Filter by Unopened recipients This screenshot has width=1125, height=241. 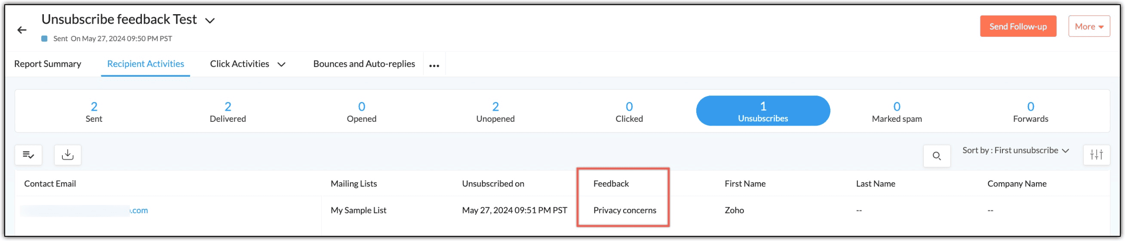coord(495,111)
